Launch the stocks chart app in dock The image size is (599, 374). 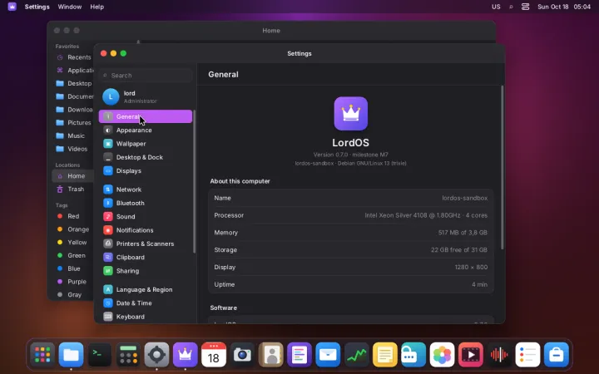coord(356,355)
